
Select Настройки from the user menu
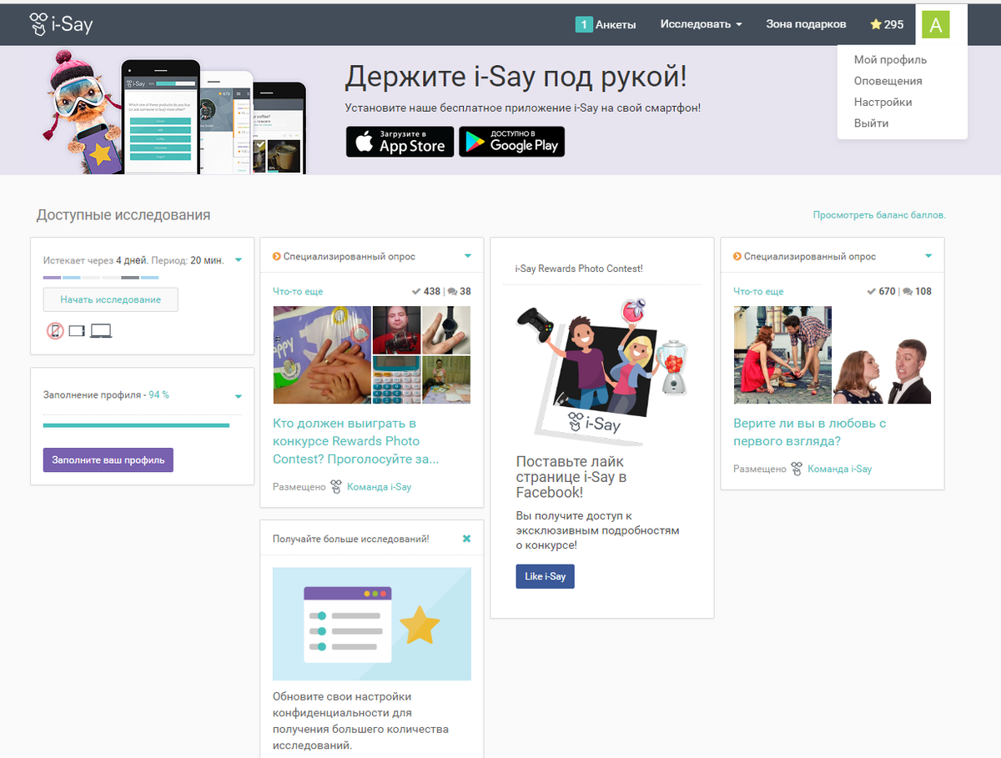(x=883, y=102)
